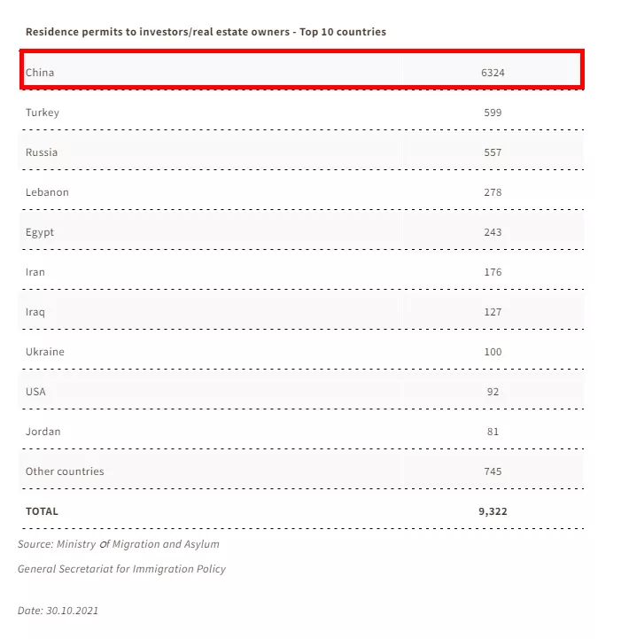Viewport: 621px width, 639px height.
Task: Select the 243 figure beside Egypt
Action: 493,232
